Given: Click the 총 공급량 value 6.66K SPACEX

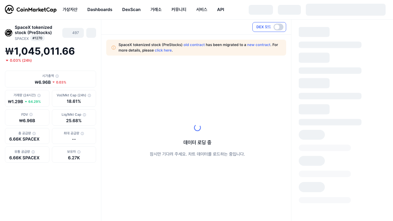Looking at the screenshot, I should click(x=24, y=139).
